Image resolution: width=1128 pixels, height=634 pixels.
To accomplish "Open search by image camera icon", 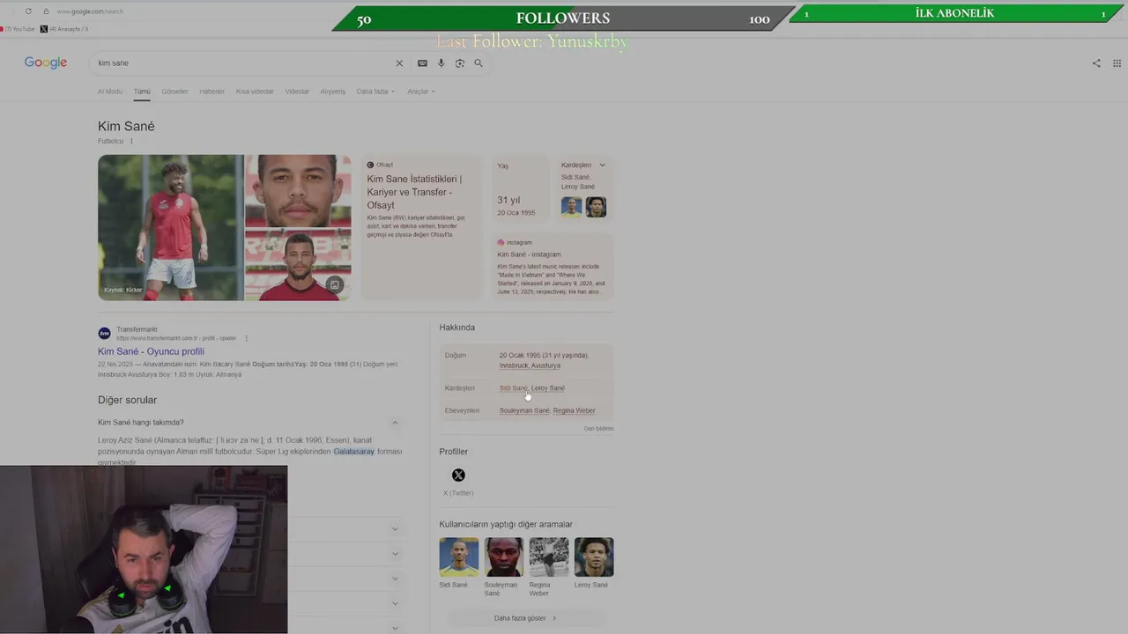I will (460, 63).
